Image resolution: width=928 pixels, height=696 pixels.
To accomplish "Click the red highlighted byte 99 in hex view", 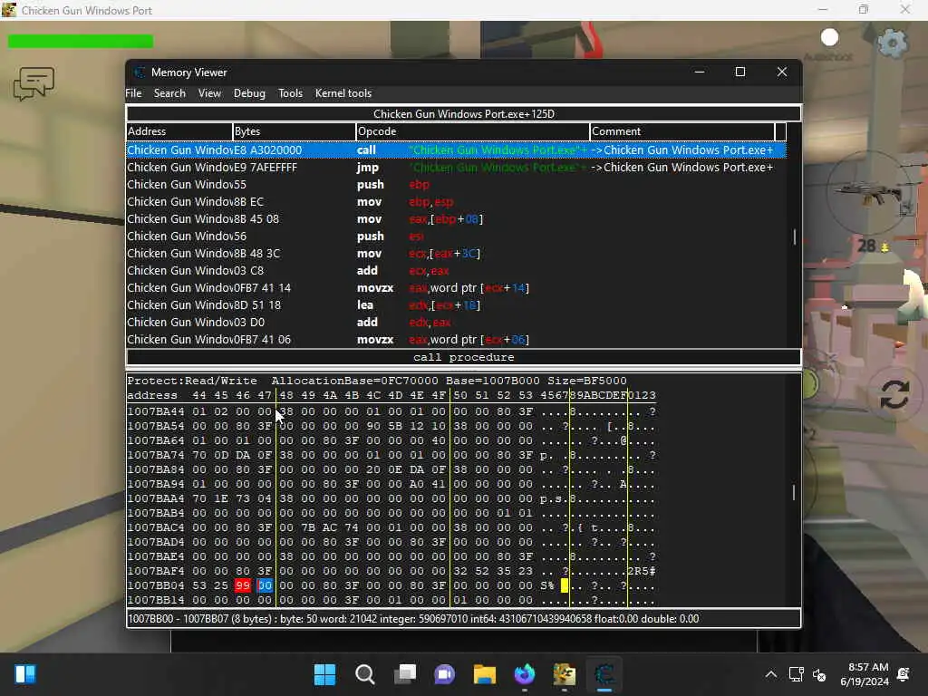I will pos(243,585).
